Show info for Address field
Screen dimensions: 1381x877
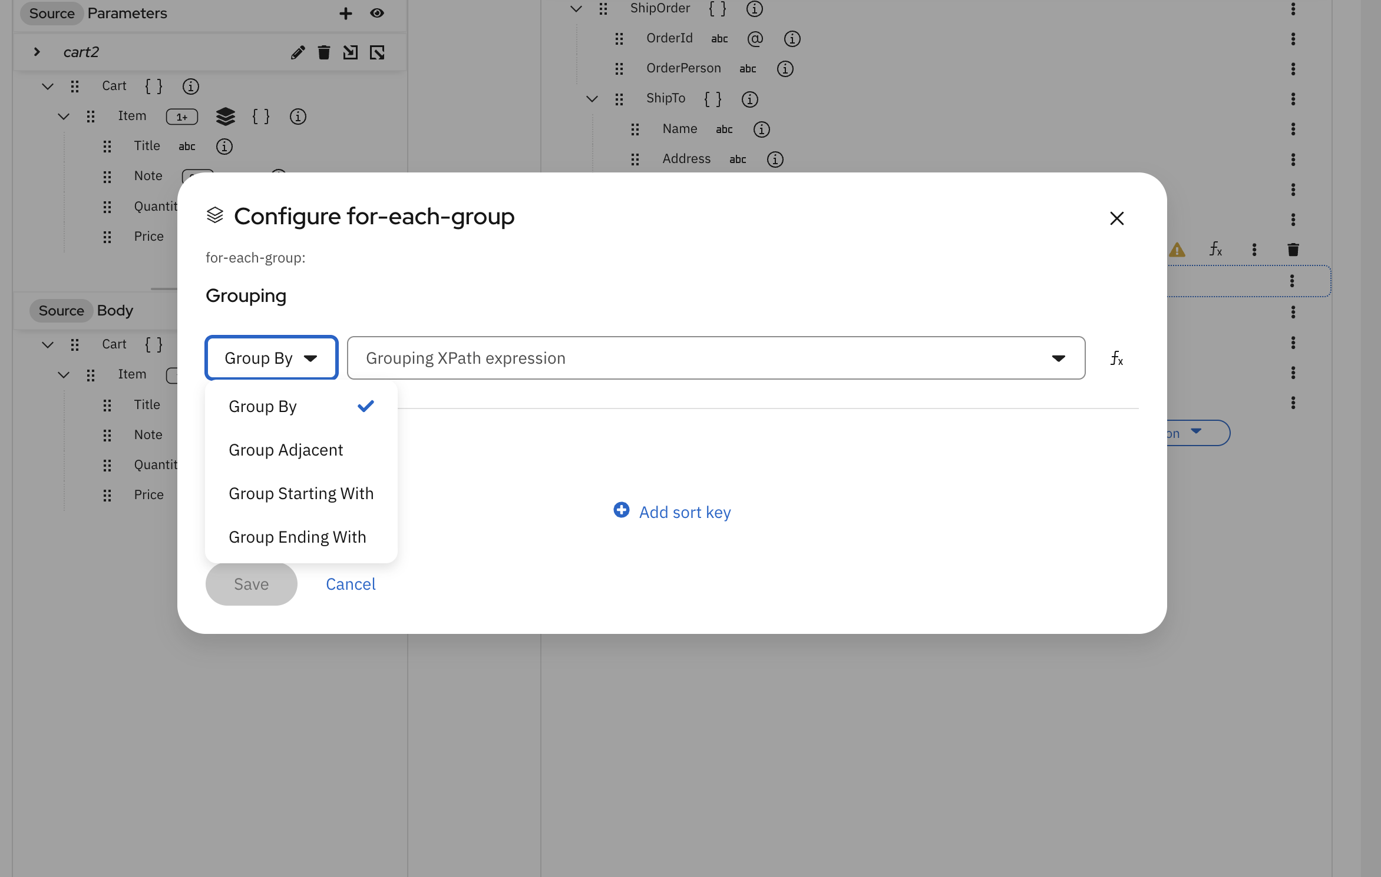(775, 159)
